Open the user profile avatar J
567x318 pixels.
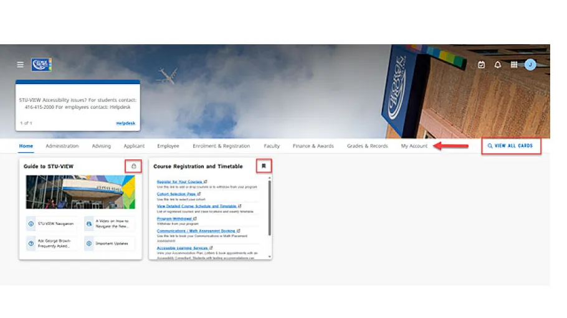(x=530, y=65)
